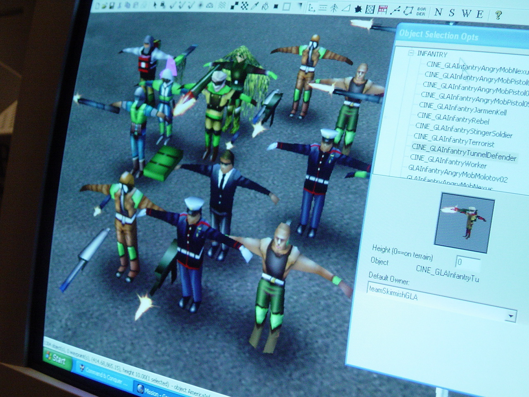This screenshot has width=529, height=397.
Task: Click the outlined empty square icon
Action: click(287, 7)
